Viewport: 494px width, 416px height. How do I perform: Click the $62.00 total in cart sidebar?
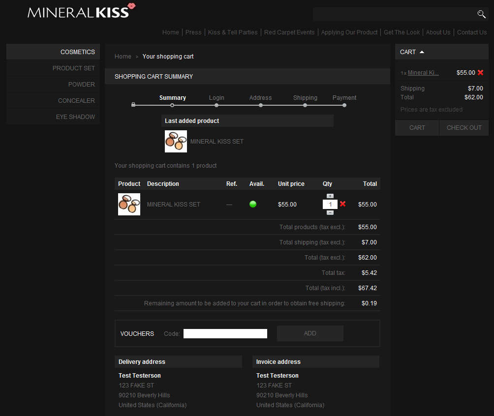pos(473,97)
